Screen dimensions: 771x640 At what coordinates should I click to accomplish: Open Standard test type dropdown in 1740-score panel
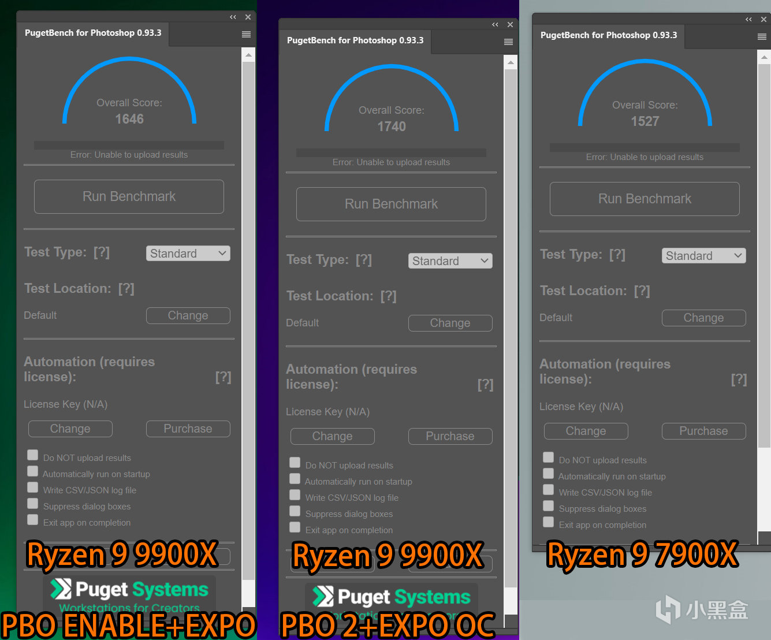point(450,261)
